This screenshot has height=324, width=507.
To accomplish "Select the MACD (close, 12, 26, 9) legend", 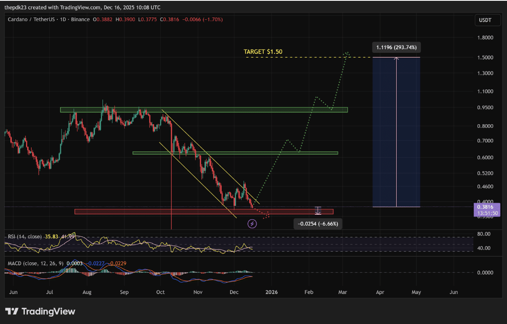I will 36,264.
